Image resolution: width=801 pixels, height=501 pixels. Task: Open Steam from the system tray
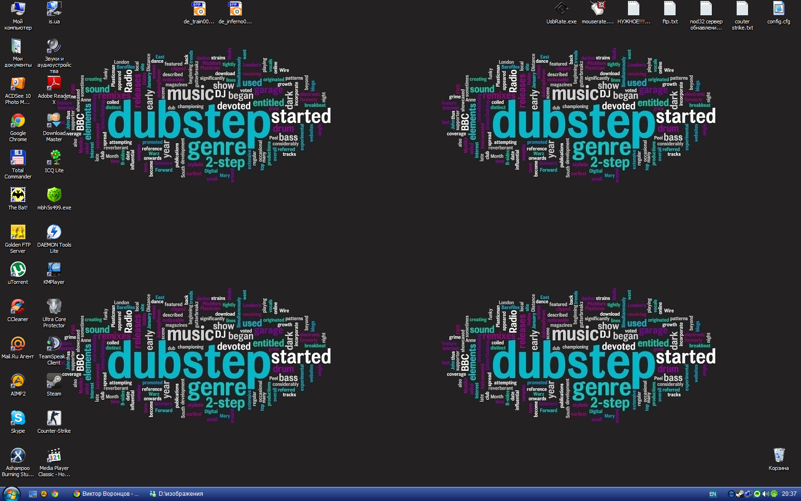[x=739, y=494]
